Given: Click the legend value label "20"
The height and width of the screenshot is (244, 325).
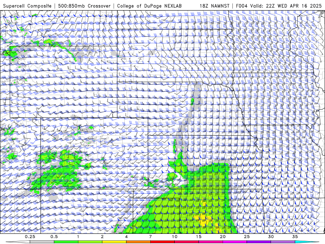Looking at the screenshot, I should point(223,237).
